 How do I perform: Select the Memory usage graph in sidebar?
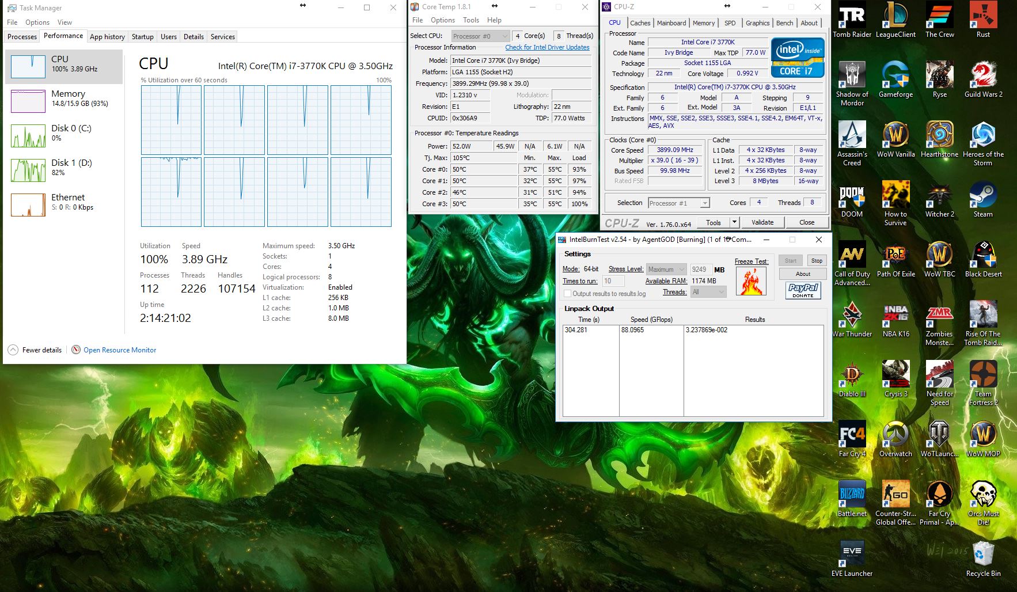click(x=28, y=101)
